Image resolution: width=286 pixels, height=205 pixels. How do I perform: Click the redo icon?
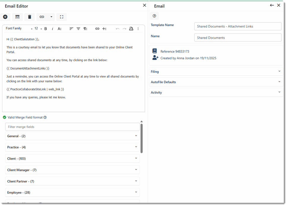(x=124, y=29)
